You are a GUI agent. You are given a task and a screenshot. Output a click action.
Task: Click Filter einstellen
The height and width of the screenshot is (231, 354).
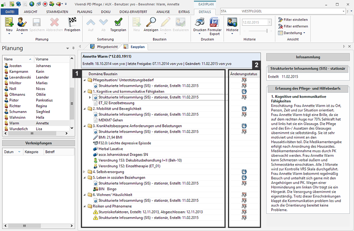click(293, 20)
